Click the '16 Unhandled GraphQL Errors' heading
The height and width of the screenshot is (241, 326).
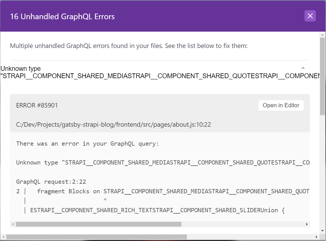click(62, 17)
